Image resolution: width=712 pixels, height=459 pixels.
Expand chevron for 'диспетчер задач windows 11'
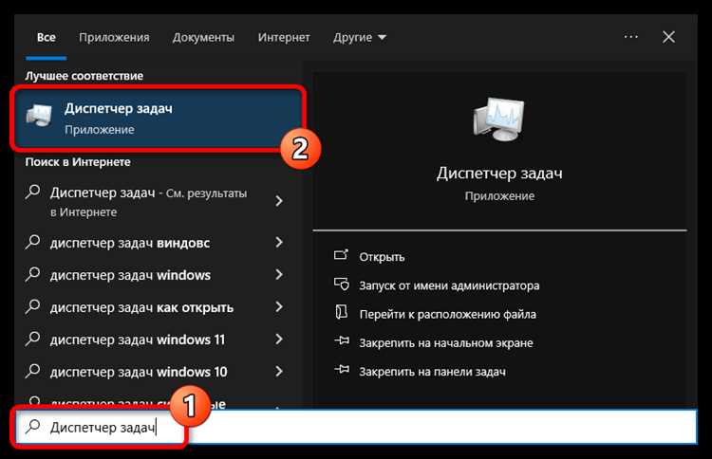(x=279, y=340)
